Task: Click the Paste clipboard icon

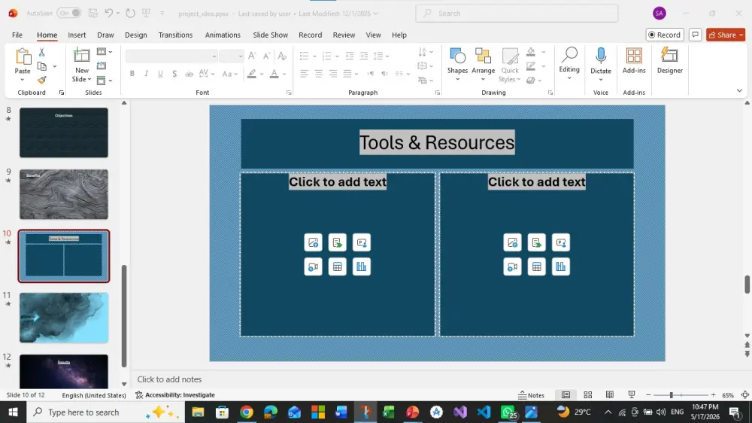Action: (23, 58)
